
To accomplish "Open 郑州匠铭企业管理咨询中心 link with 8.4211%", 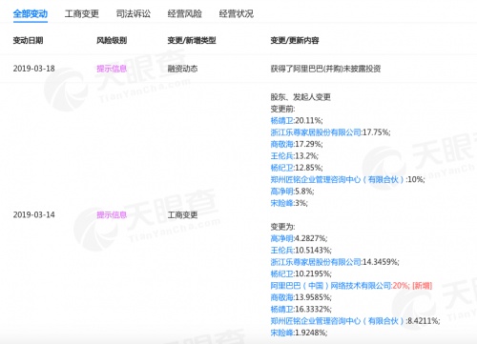I will (337, 321).
